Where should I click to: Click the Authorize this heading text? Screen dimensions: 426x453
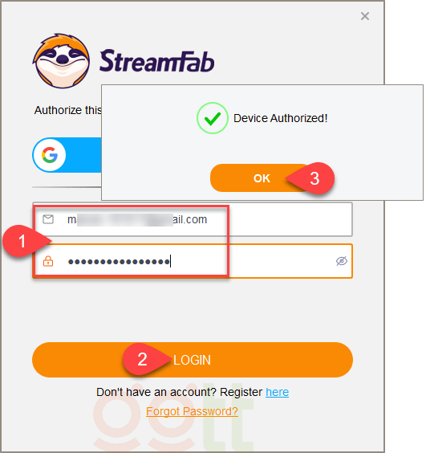68,110
